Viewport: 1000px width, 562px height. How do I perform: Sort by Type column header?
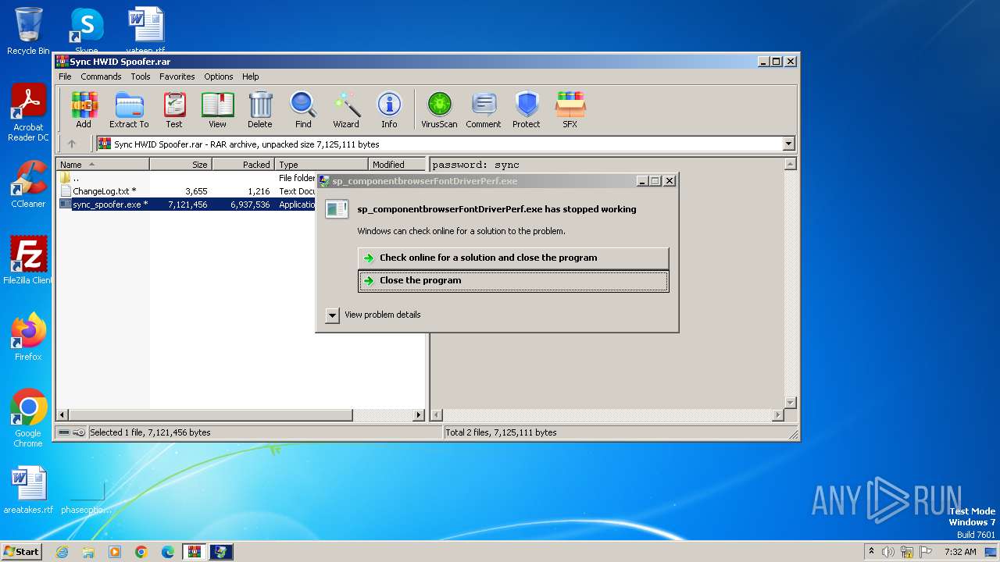click(x=321, y=165)
